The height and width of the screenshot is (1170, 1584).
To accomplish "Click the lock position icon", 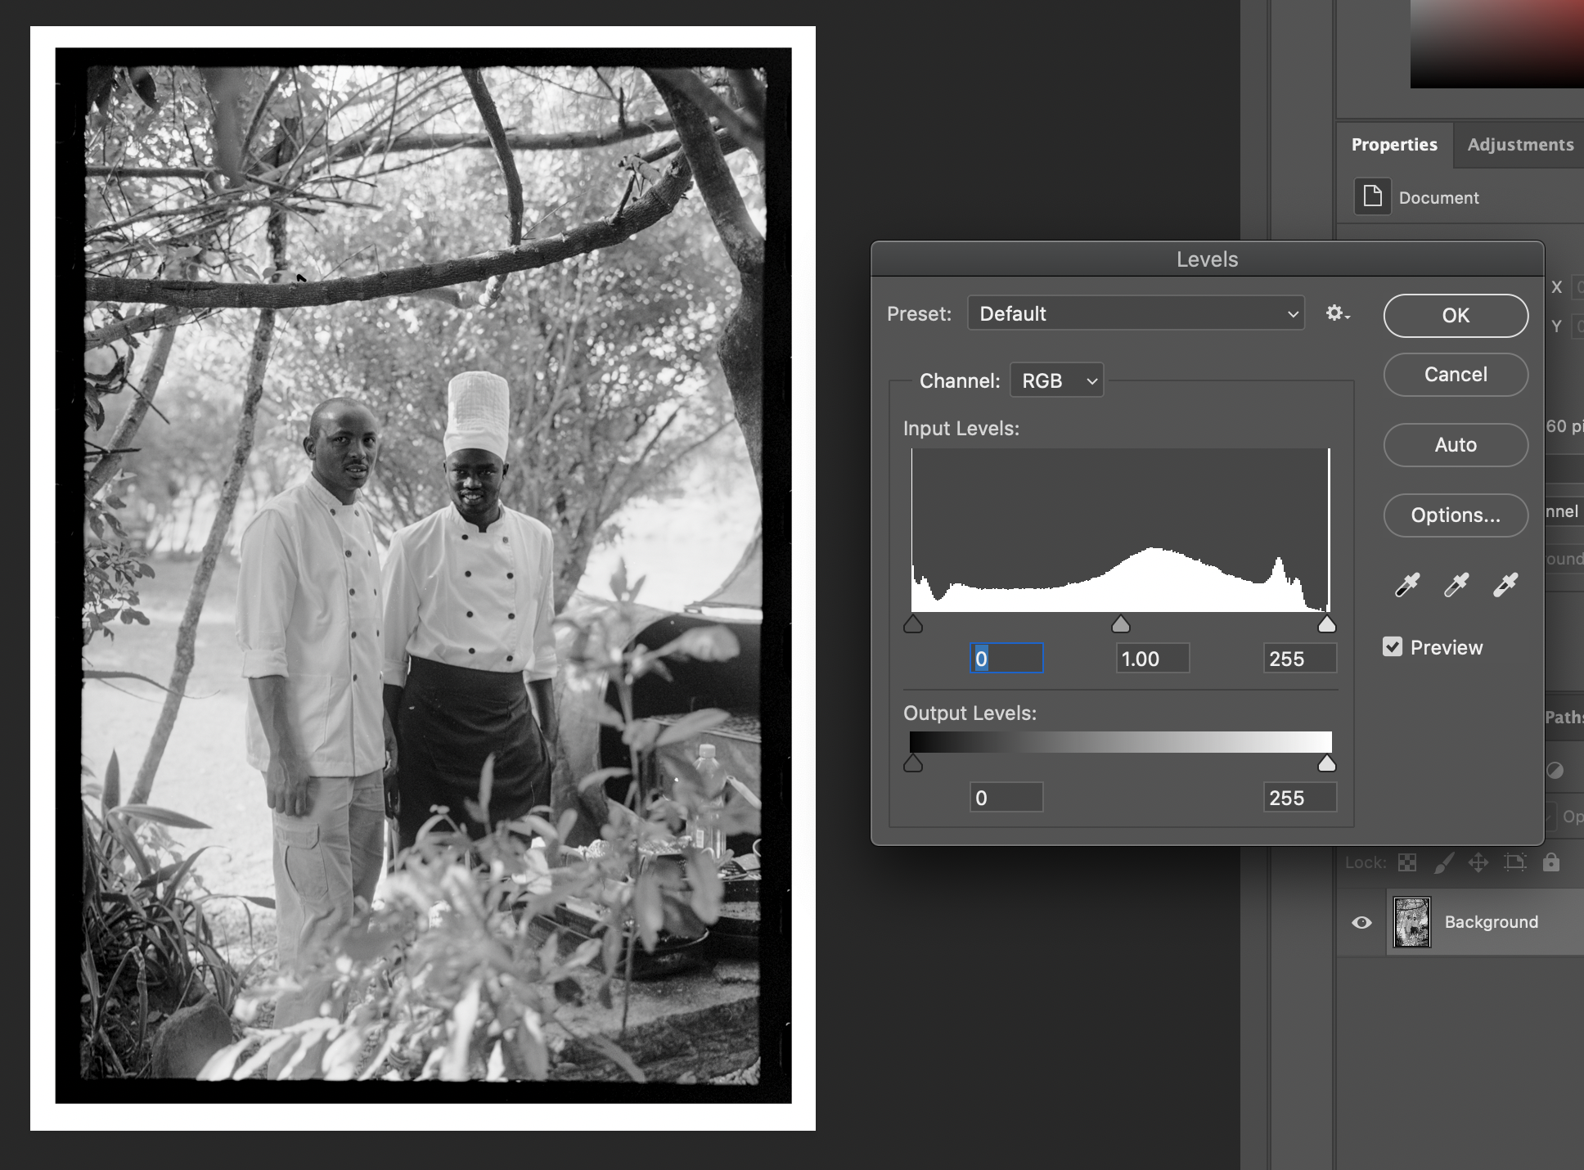I will click(1480, 862).
